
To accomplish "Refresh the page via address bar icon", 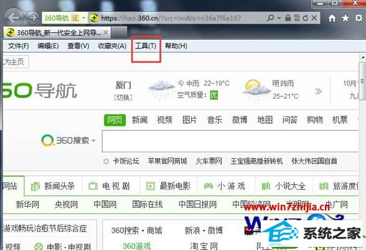I will click(x=305, y=18).
